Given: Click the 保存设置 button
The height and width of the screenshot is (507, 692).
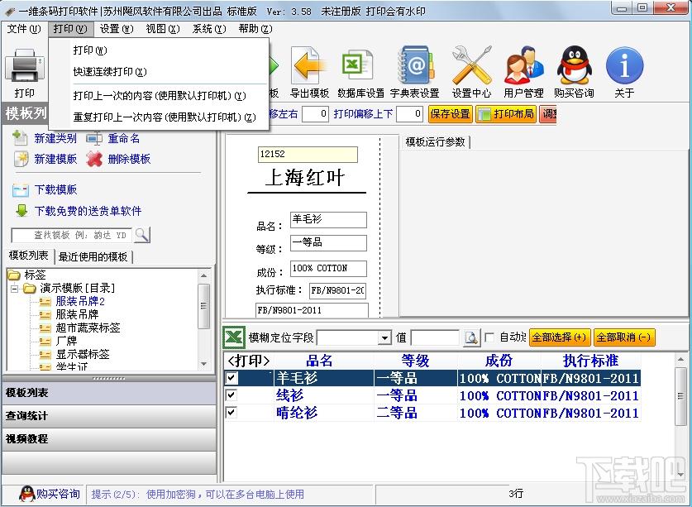Looking at the screenshot, I should [x=450, y=114].
